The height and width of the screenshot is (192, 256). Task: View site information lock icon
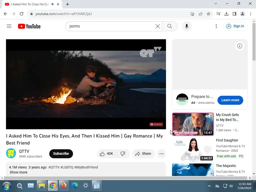tap(31, 14)
